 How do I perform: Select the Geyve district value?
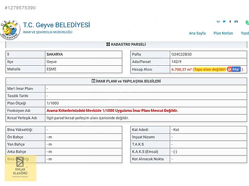pyautogui.click(x=51, y=62)
